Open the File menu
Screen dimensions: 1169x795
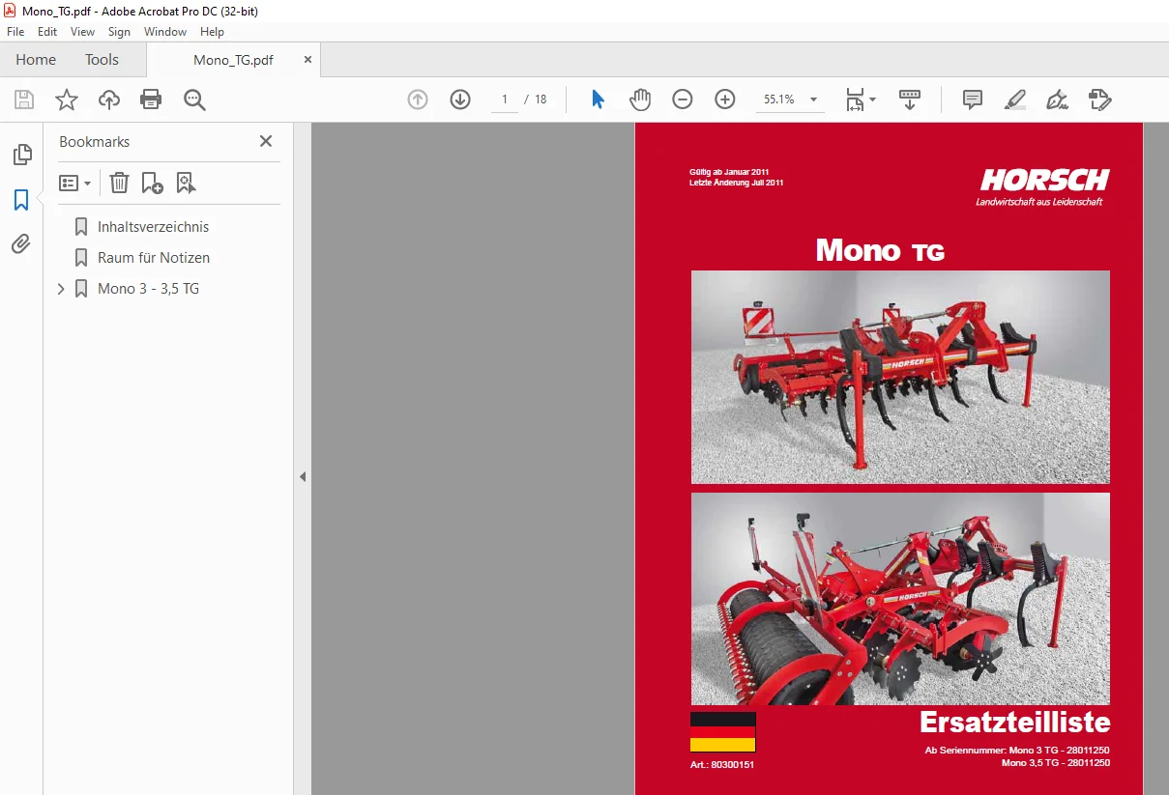[15, 32]
